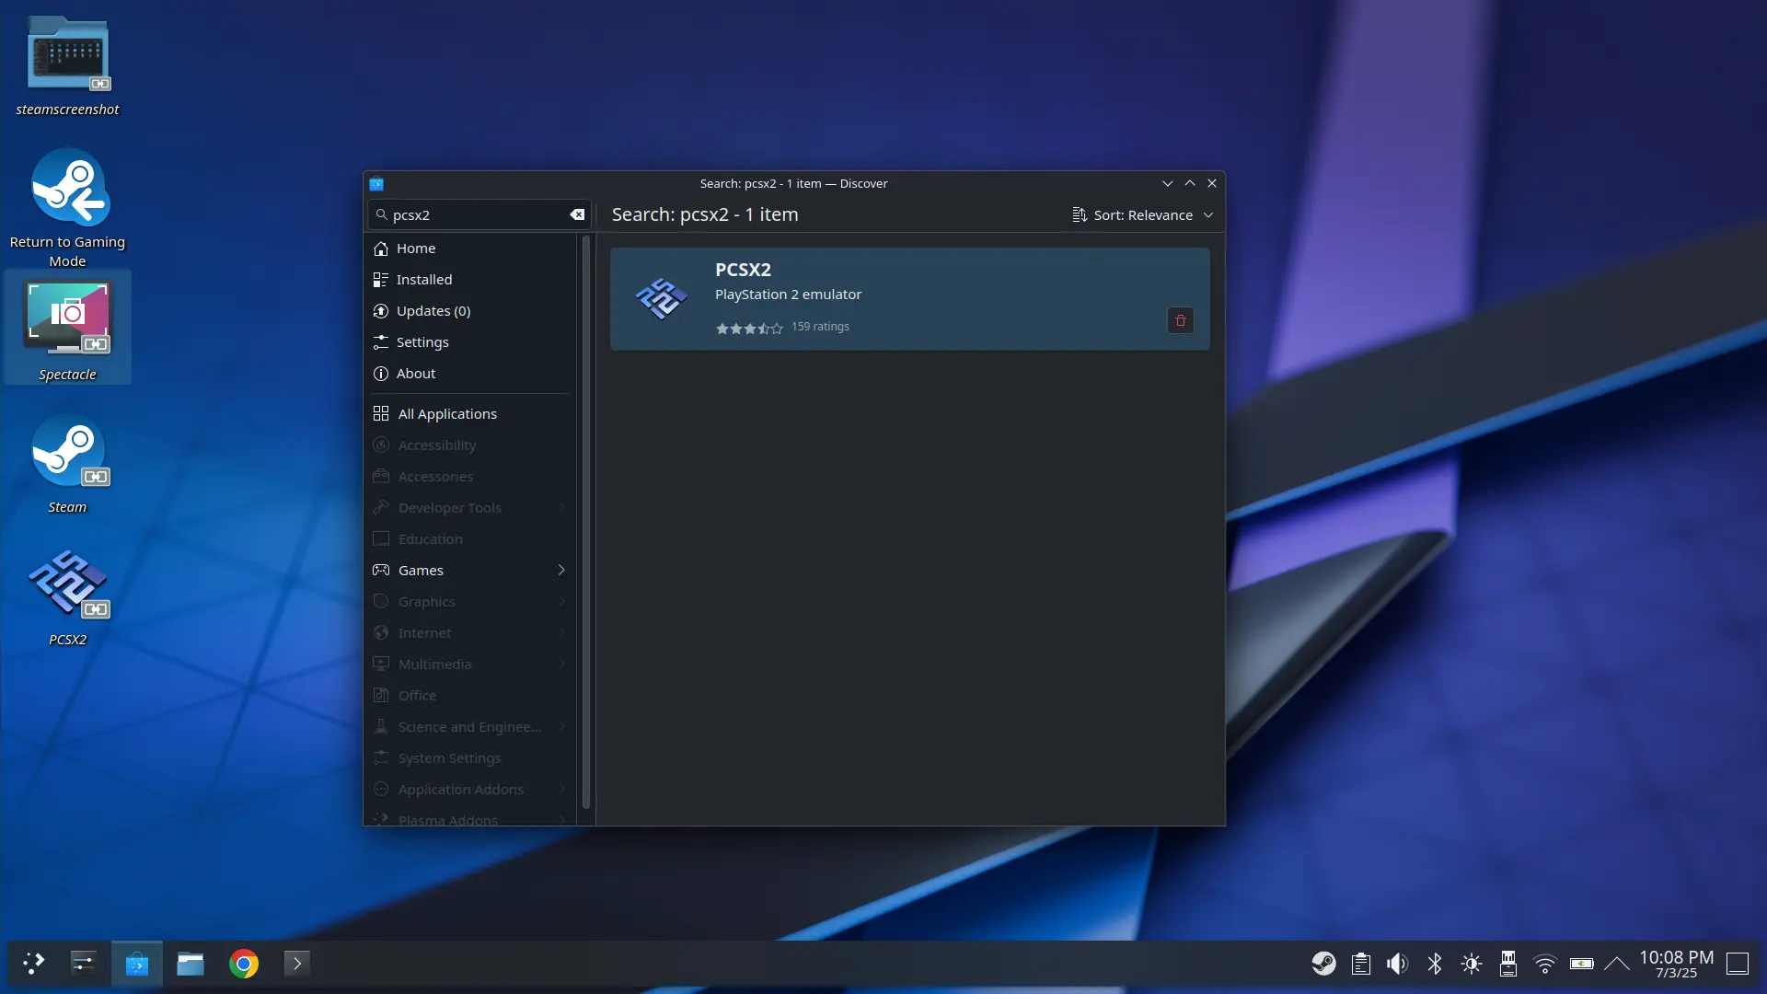Launch Google Chrome from taskbar

coord(244,964)
